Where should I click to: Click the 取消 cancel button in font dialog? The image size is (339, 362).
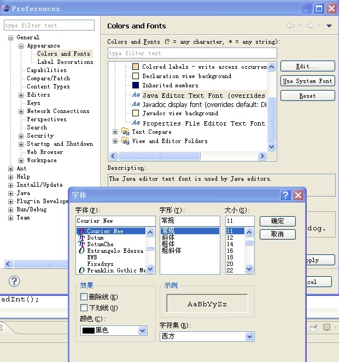(278, 234)
